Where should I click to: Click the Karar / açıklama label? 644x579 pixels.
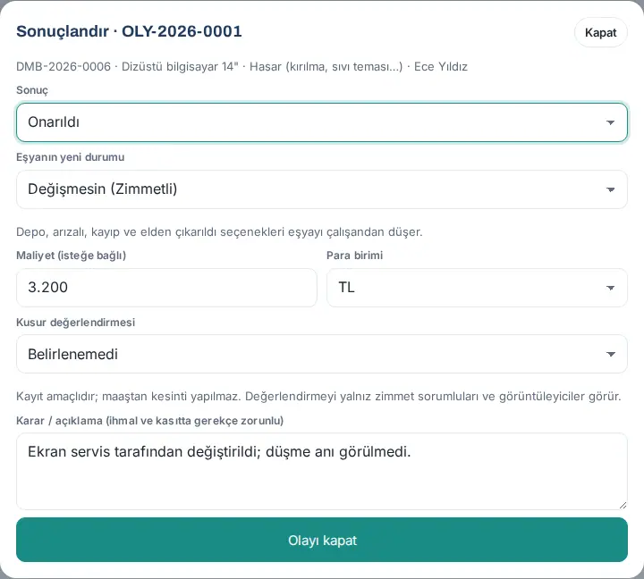(x=150, y=421)
